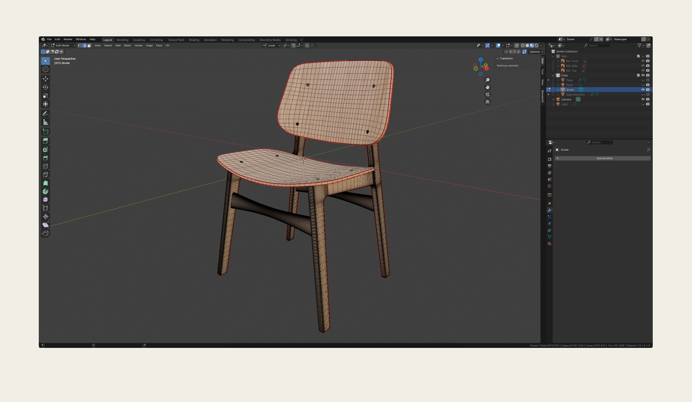The image size is (692, 402).
Task: Toggle X-ray display in viewport header
Action: click(x=517, y=45)
